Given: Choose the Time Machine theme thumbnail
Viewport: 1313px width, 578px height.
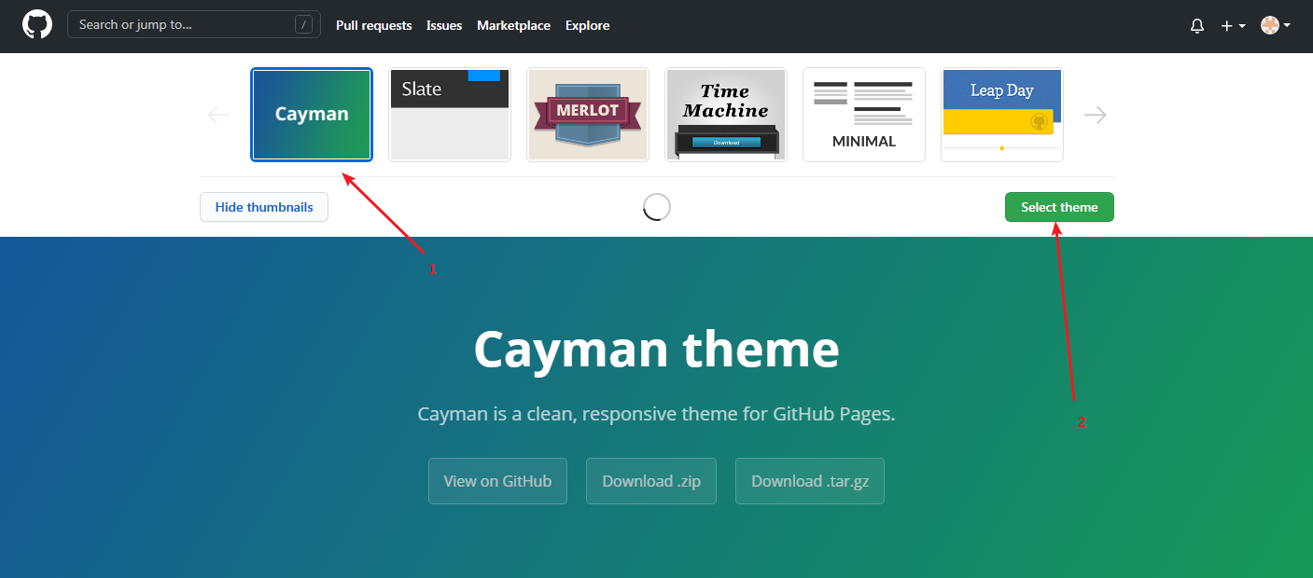Looking at the screenshot, I should tap(726, 115).
